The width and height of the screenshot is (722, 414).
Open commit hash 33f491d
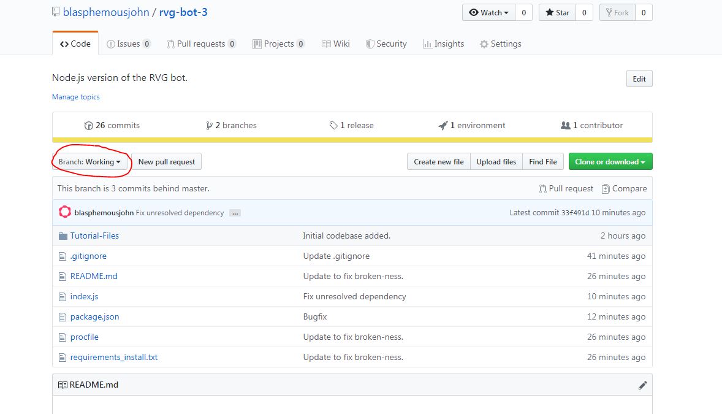575,213
